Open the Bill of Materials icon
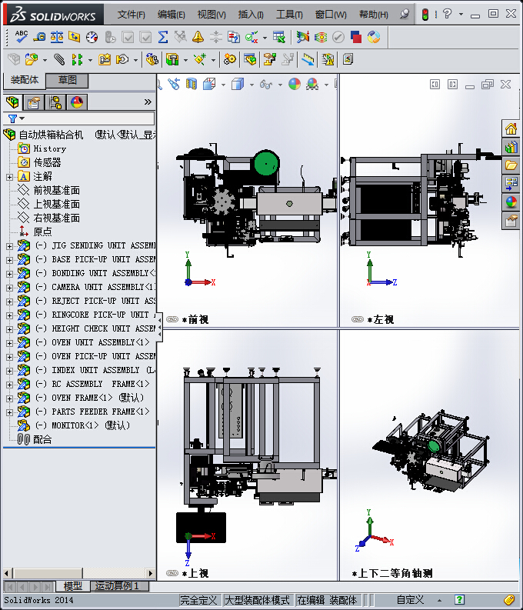The image size is (523, 610). pyautogui.click(x=250, y=59)
